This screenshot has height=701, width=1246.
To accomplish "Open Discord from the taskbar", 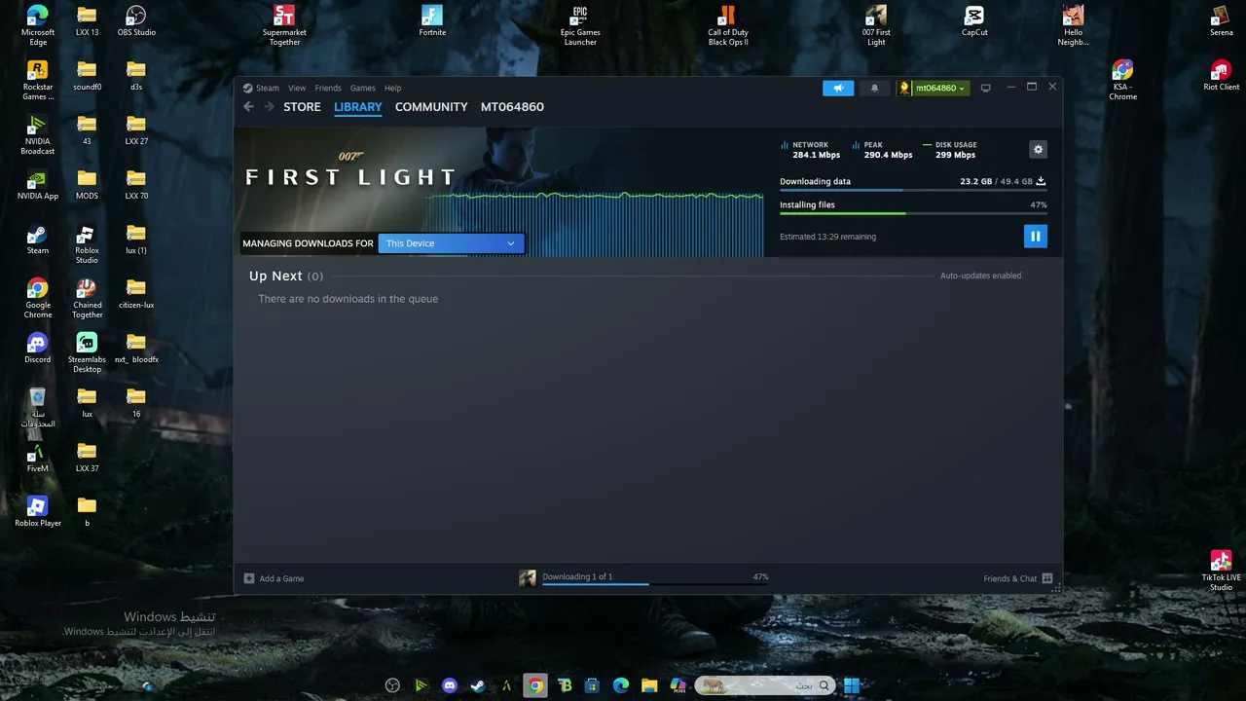I will (x=449, y=685).
